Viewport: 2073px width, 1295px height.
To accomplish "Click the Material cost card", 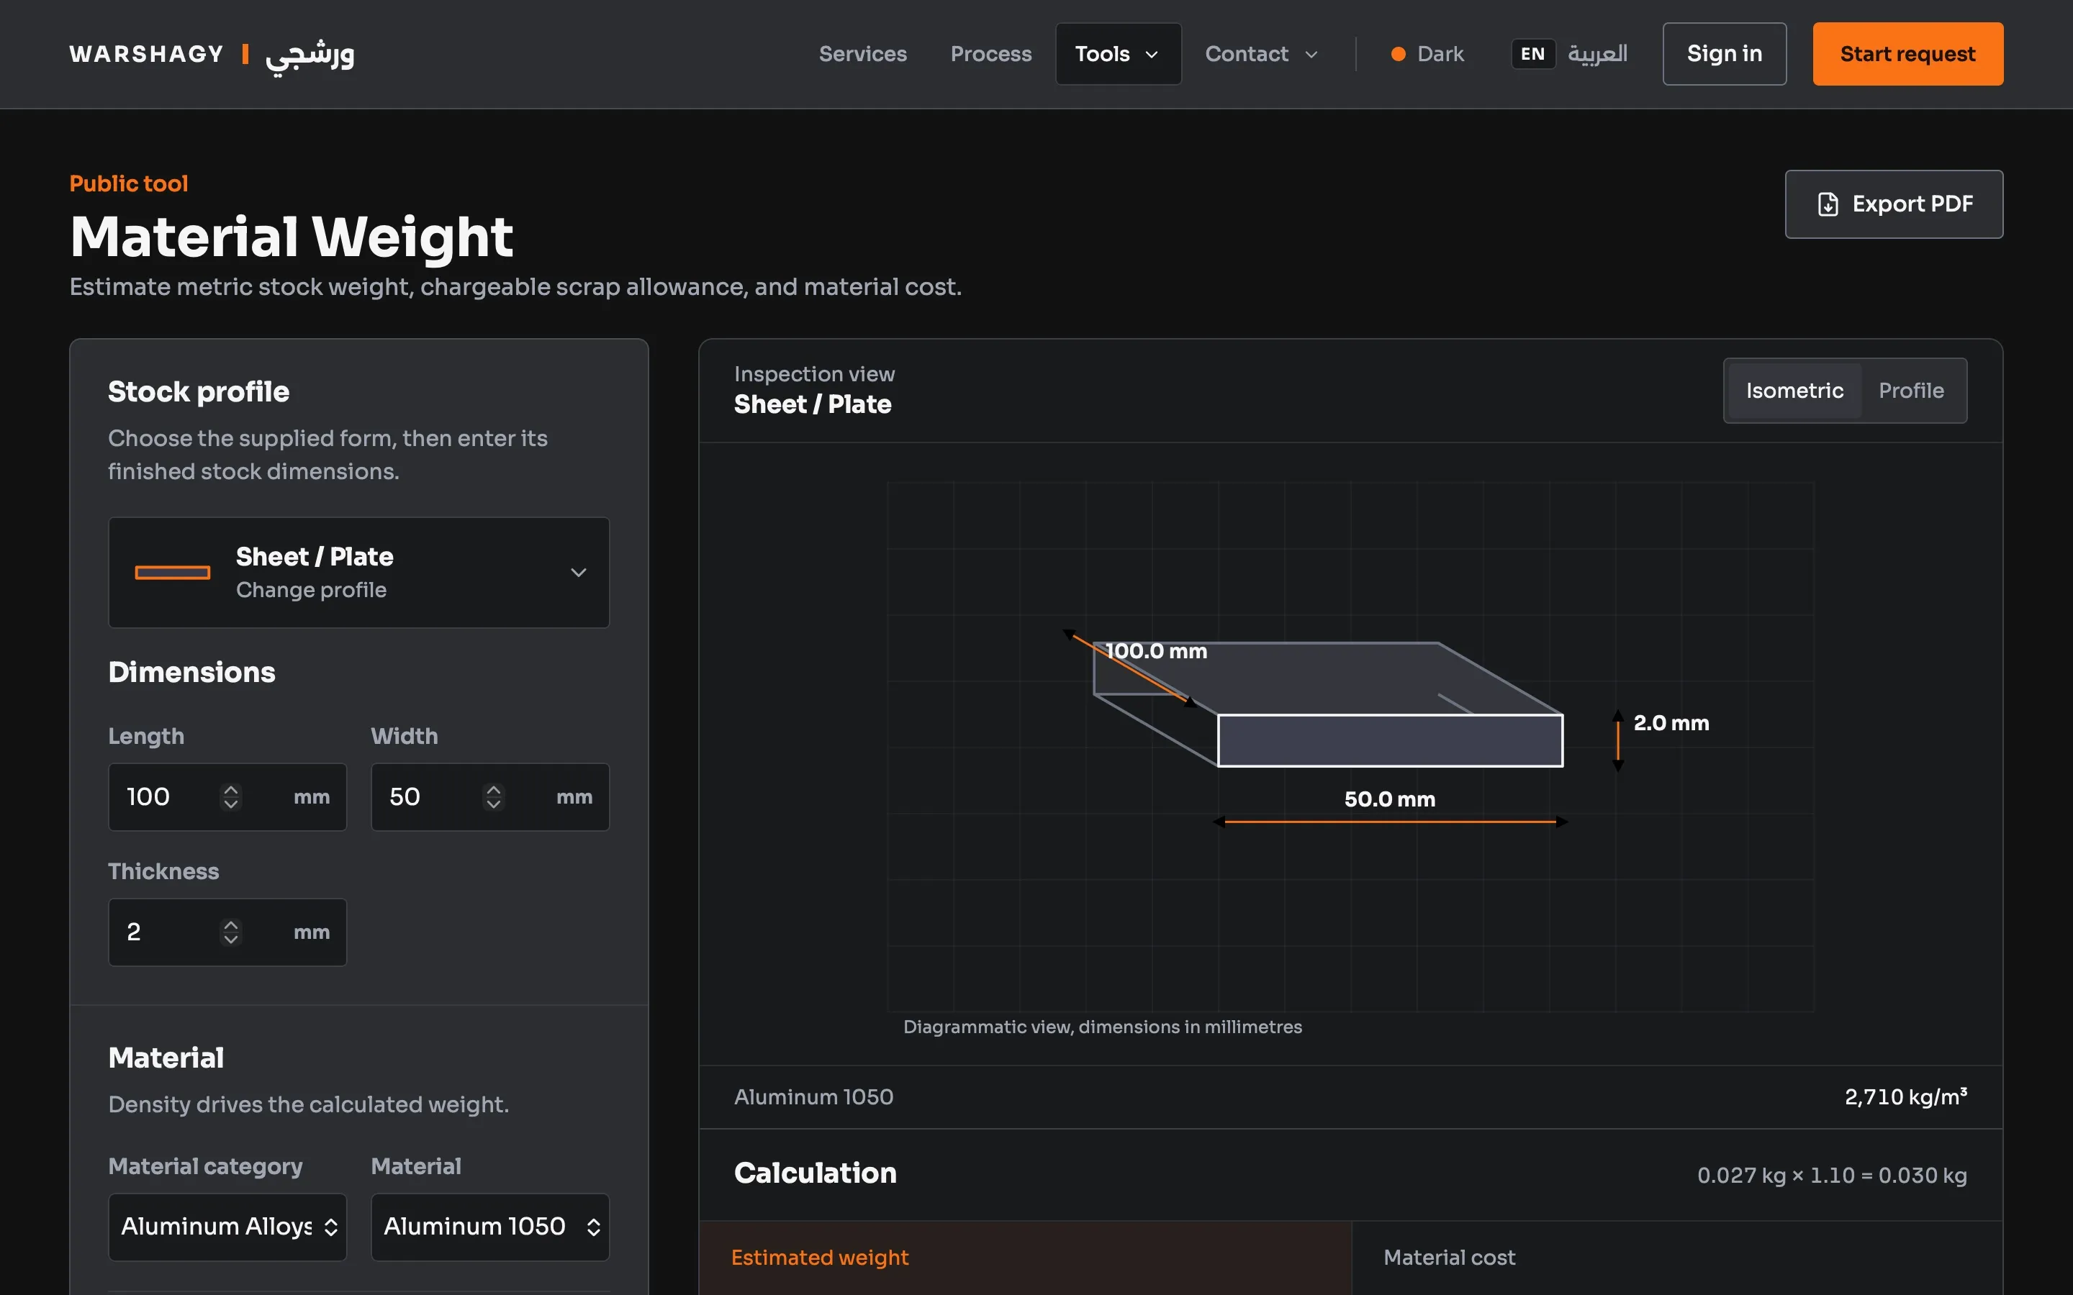I will 1677,1258.
